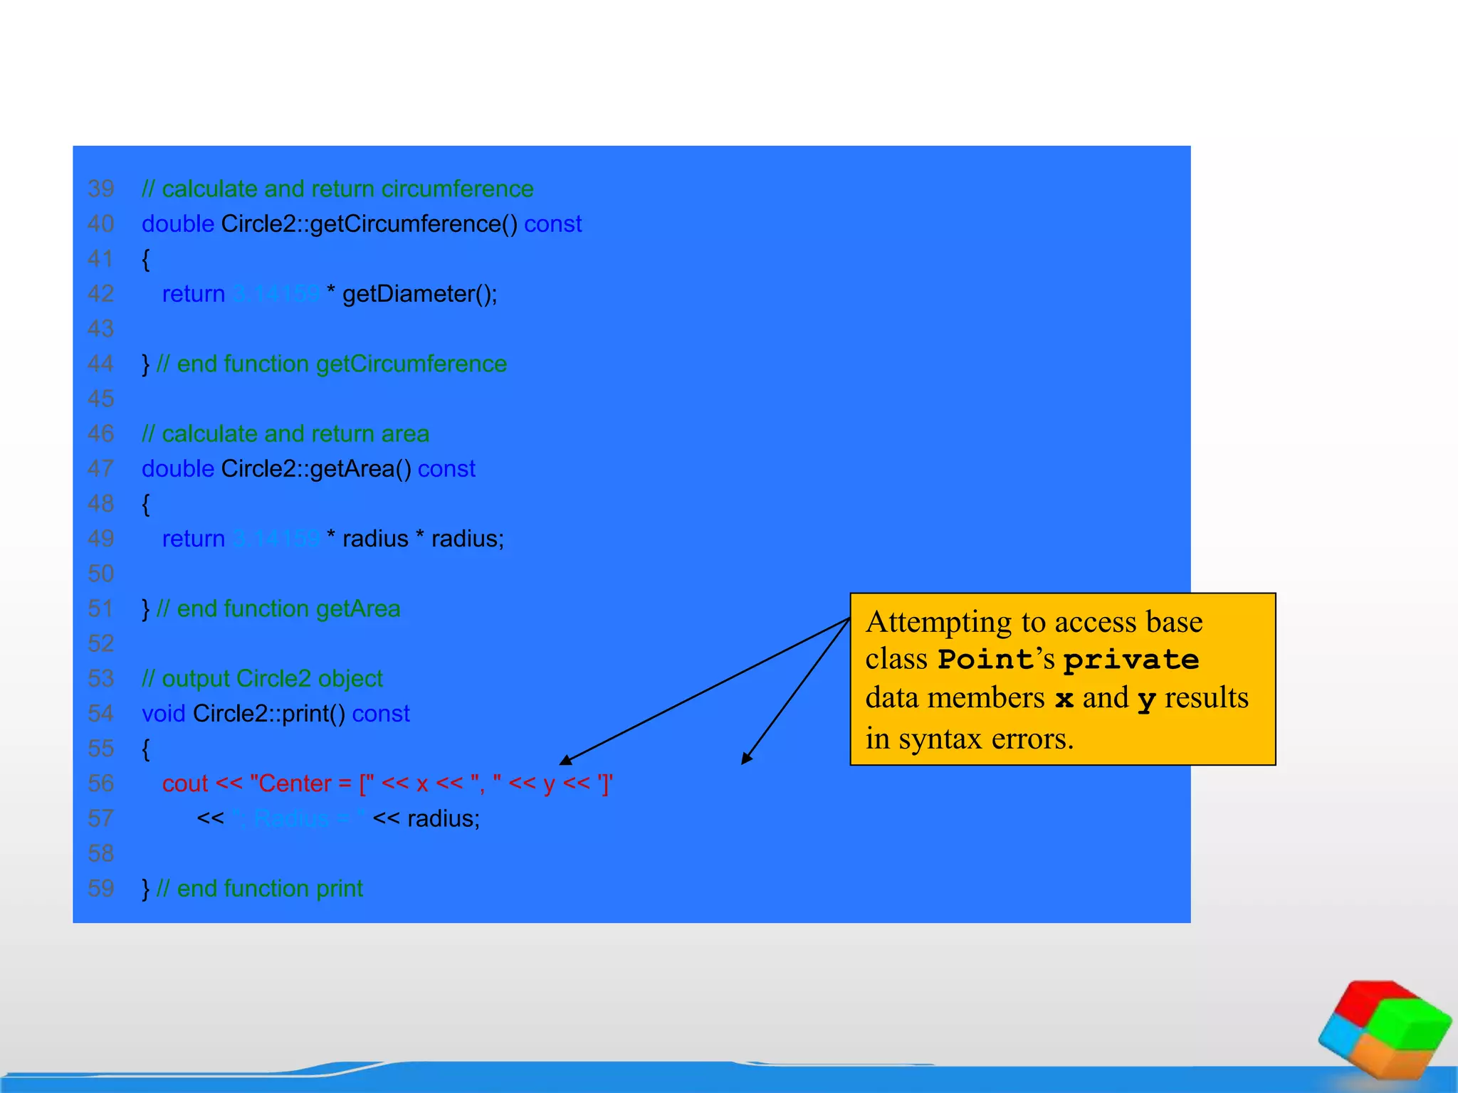
Task: Click the word 'Point' in the callout
Action: (985, 660)
